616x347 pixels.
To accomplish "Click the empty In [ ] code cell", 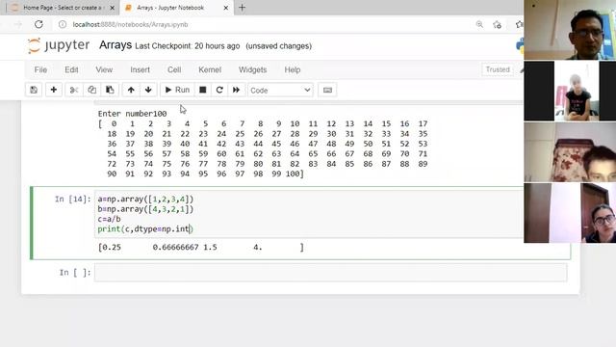I will (330, 273).
